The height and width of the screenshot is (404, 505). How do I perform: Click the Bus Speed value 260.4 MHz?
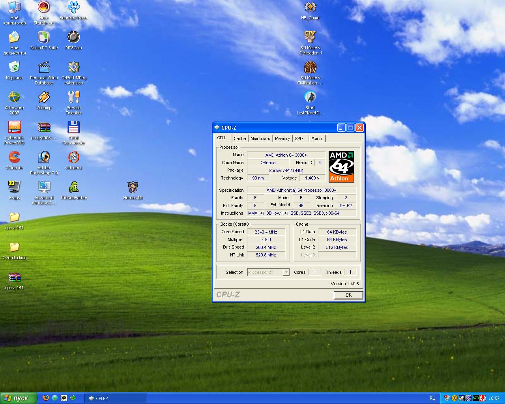coord(266,247)
